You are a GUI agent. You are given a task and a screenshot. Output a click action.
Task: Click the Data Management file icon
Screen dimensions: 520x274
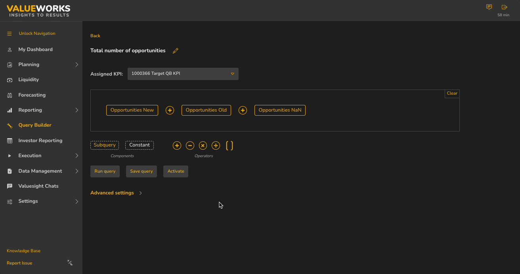pos(10,171)
